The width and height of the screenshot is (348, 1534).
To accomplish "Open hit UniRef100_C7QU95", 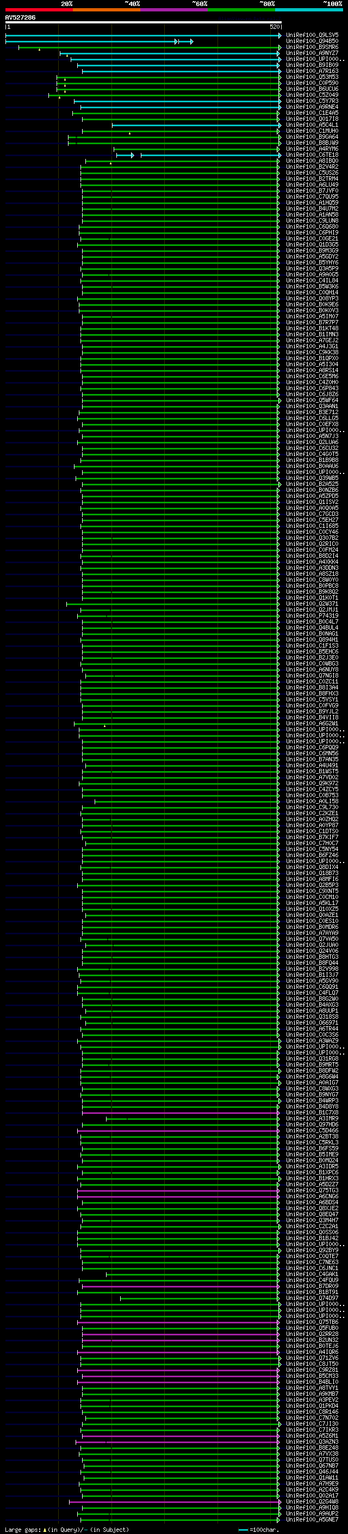I will click(312, 196).
